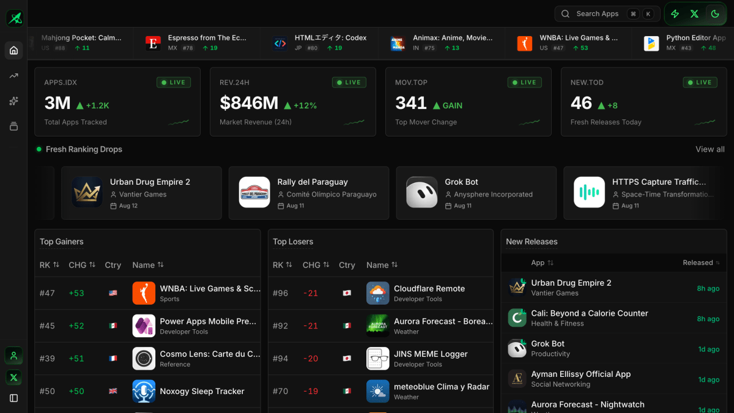734x413 pixels.
Task: Click the $846M market revenue value
Action: [x=249, y=103]
